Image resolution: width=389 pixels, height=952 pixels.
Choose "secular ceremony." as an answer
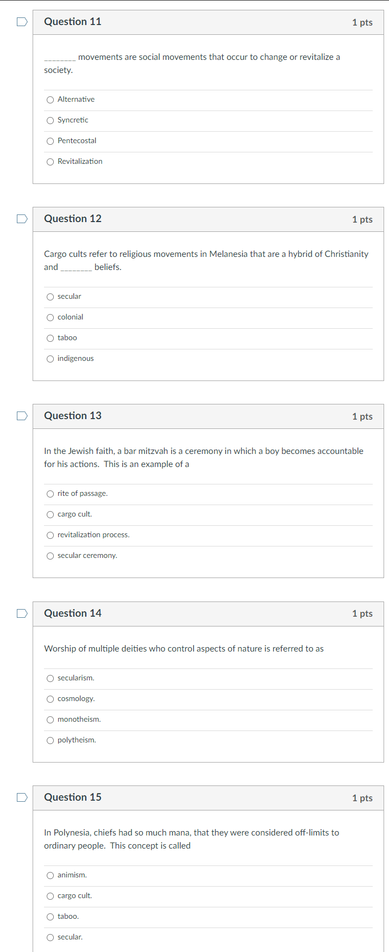(50, 556)
